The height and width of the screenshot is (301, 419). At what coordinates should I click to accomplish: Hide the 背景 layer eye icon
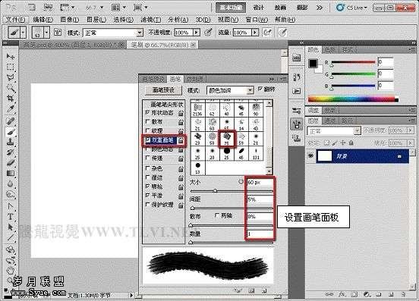pyautogui.click(x=310, y=155)
